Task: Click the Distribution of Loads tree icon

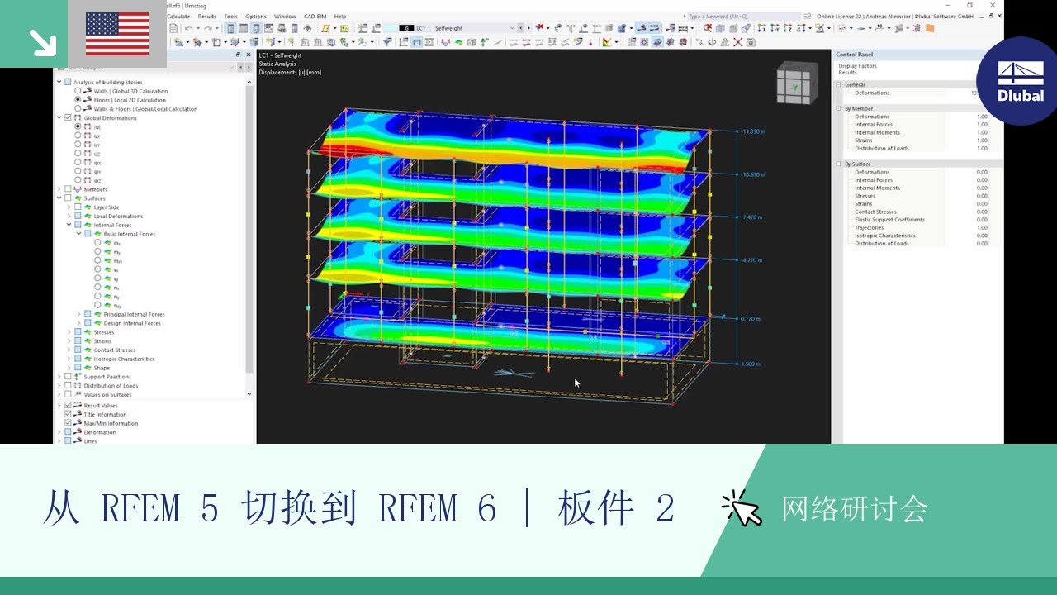Action: click(x=78, y=386)
